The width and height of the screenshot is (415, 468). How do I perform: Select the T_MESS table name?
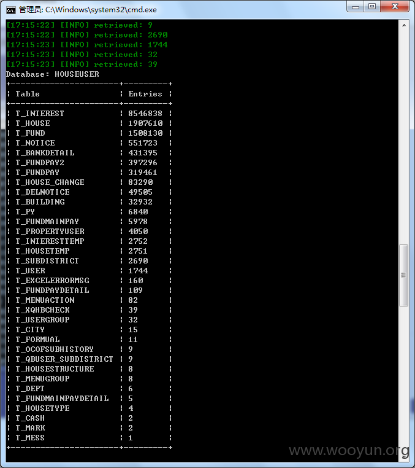point(30,438)
